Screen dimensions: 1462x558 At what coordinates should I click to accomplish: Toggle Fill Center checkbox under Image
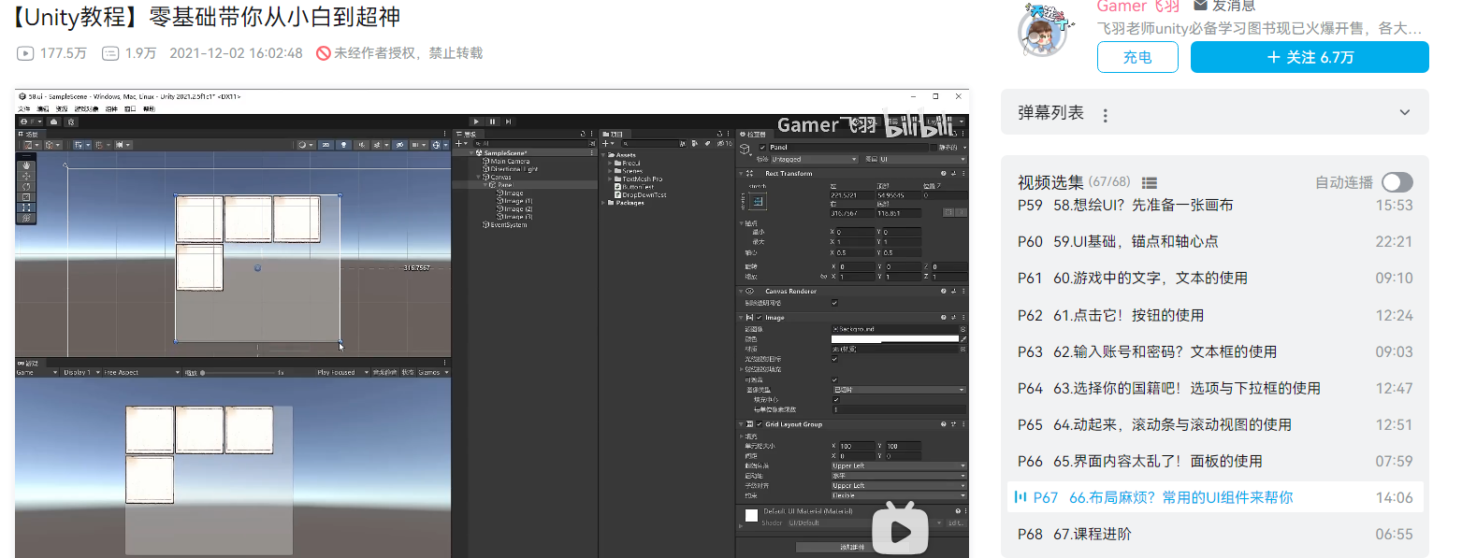coord(834,399)
